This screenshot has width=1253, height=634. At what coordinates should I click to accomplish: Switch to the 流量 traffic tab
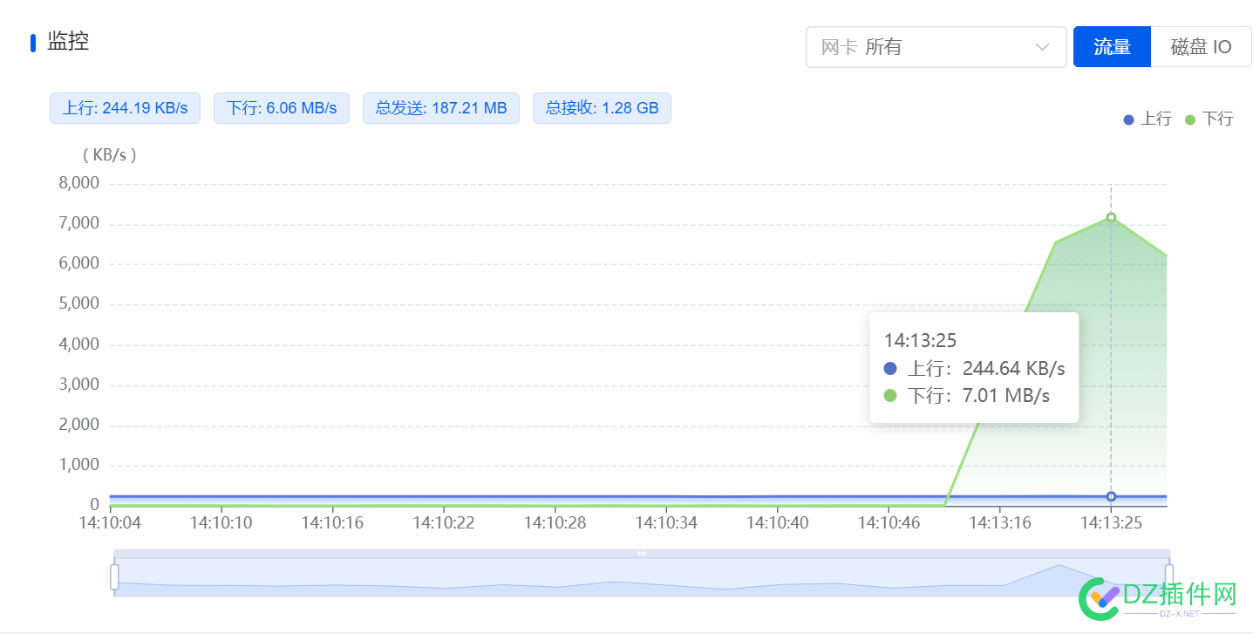pyautogui.click(x=1112, y=47)
